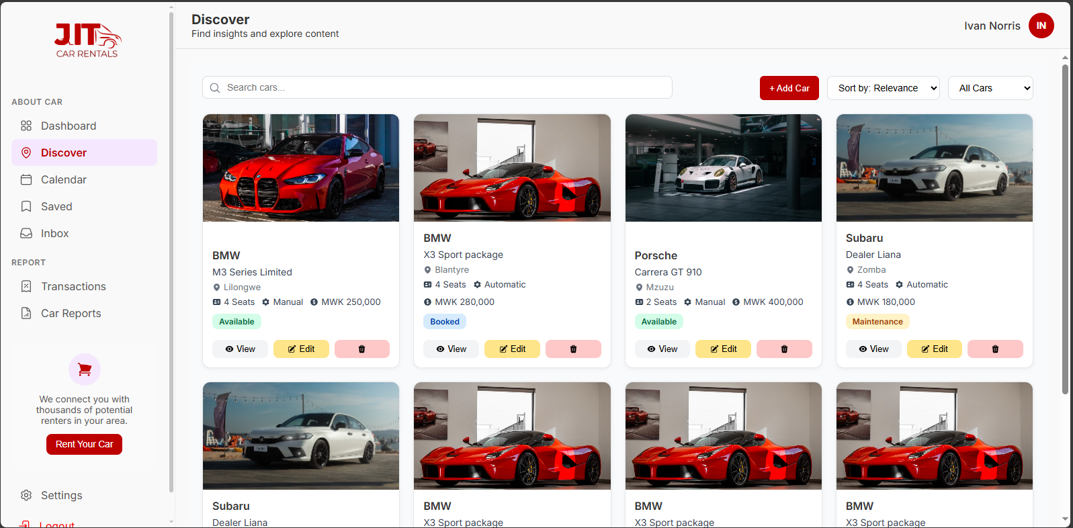Open the All Cars filter dropdown
Screen dimensions: 1073x528
coord(990,88)
